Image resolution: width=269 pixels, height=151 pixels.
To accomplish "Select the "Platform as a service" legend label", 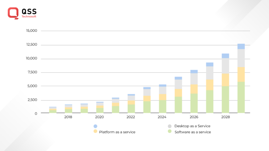I will coord(117,132).
